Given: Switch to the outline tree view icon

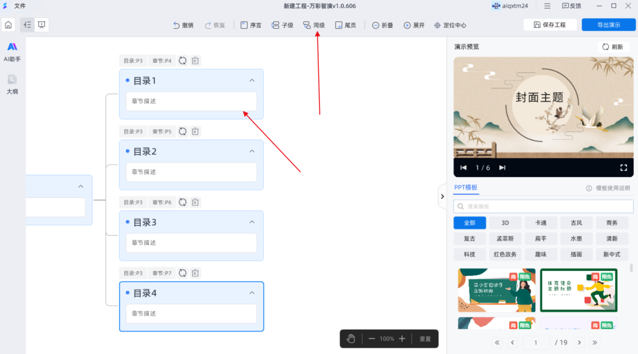Looking at the screenshot, I should point(27,25).
